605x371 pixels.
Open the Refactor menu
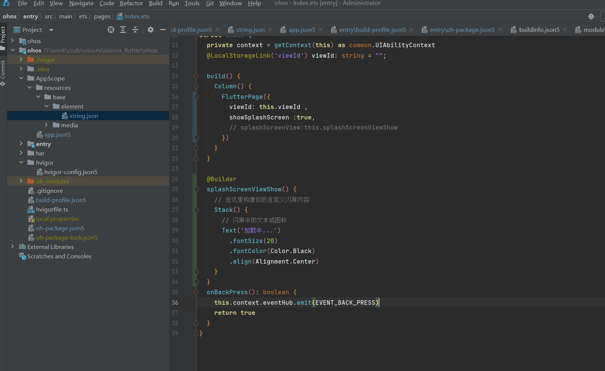pyautogui.click(x=131, y=3)
